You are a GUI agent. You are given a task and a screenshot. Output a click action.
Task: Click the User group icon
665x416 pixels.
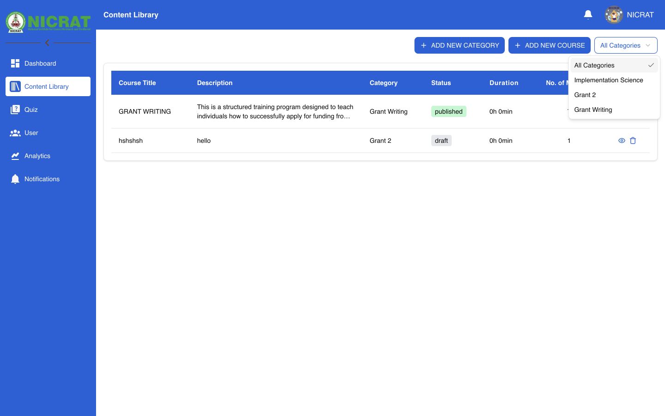point(15,133)
